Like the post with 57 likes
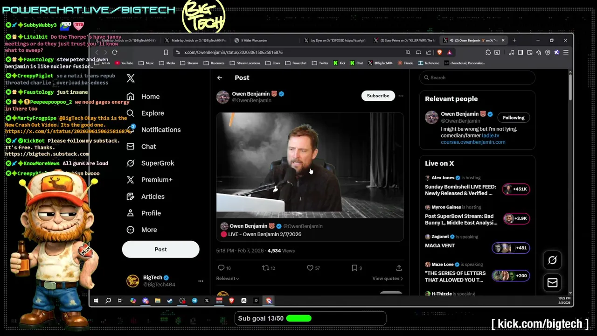597x336 pixels. 310,268
